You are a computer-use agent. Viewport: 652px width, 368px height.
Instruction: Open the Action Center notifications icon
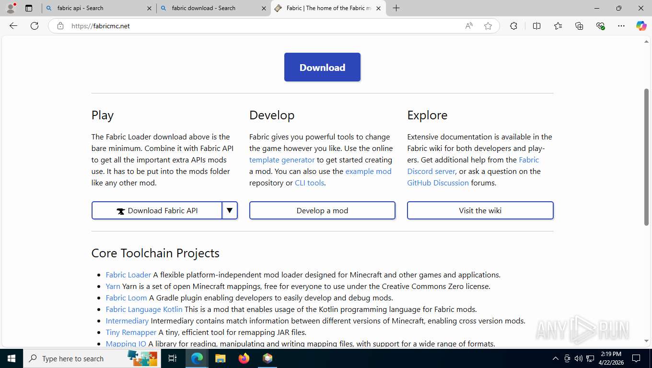pyautogui.click(x=636, y=358)
